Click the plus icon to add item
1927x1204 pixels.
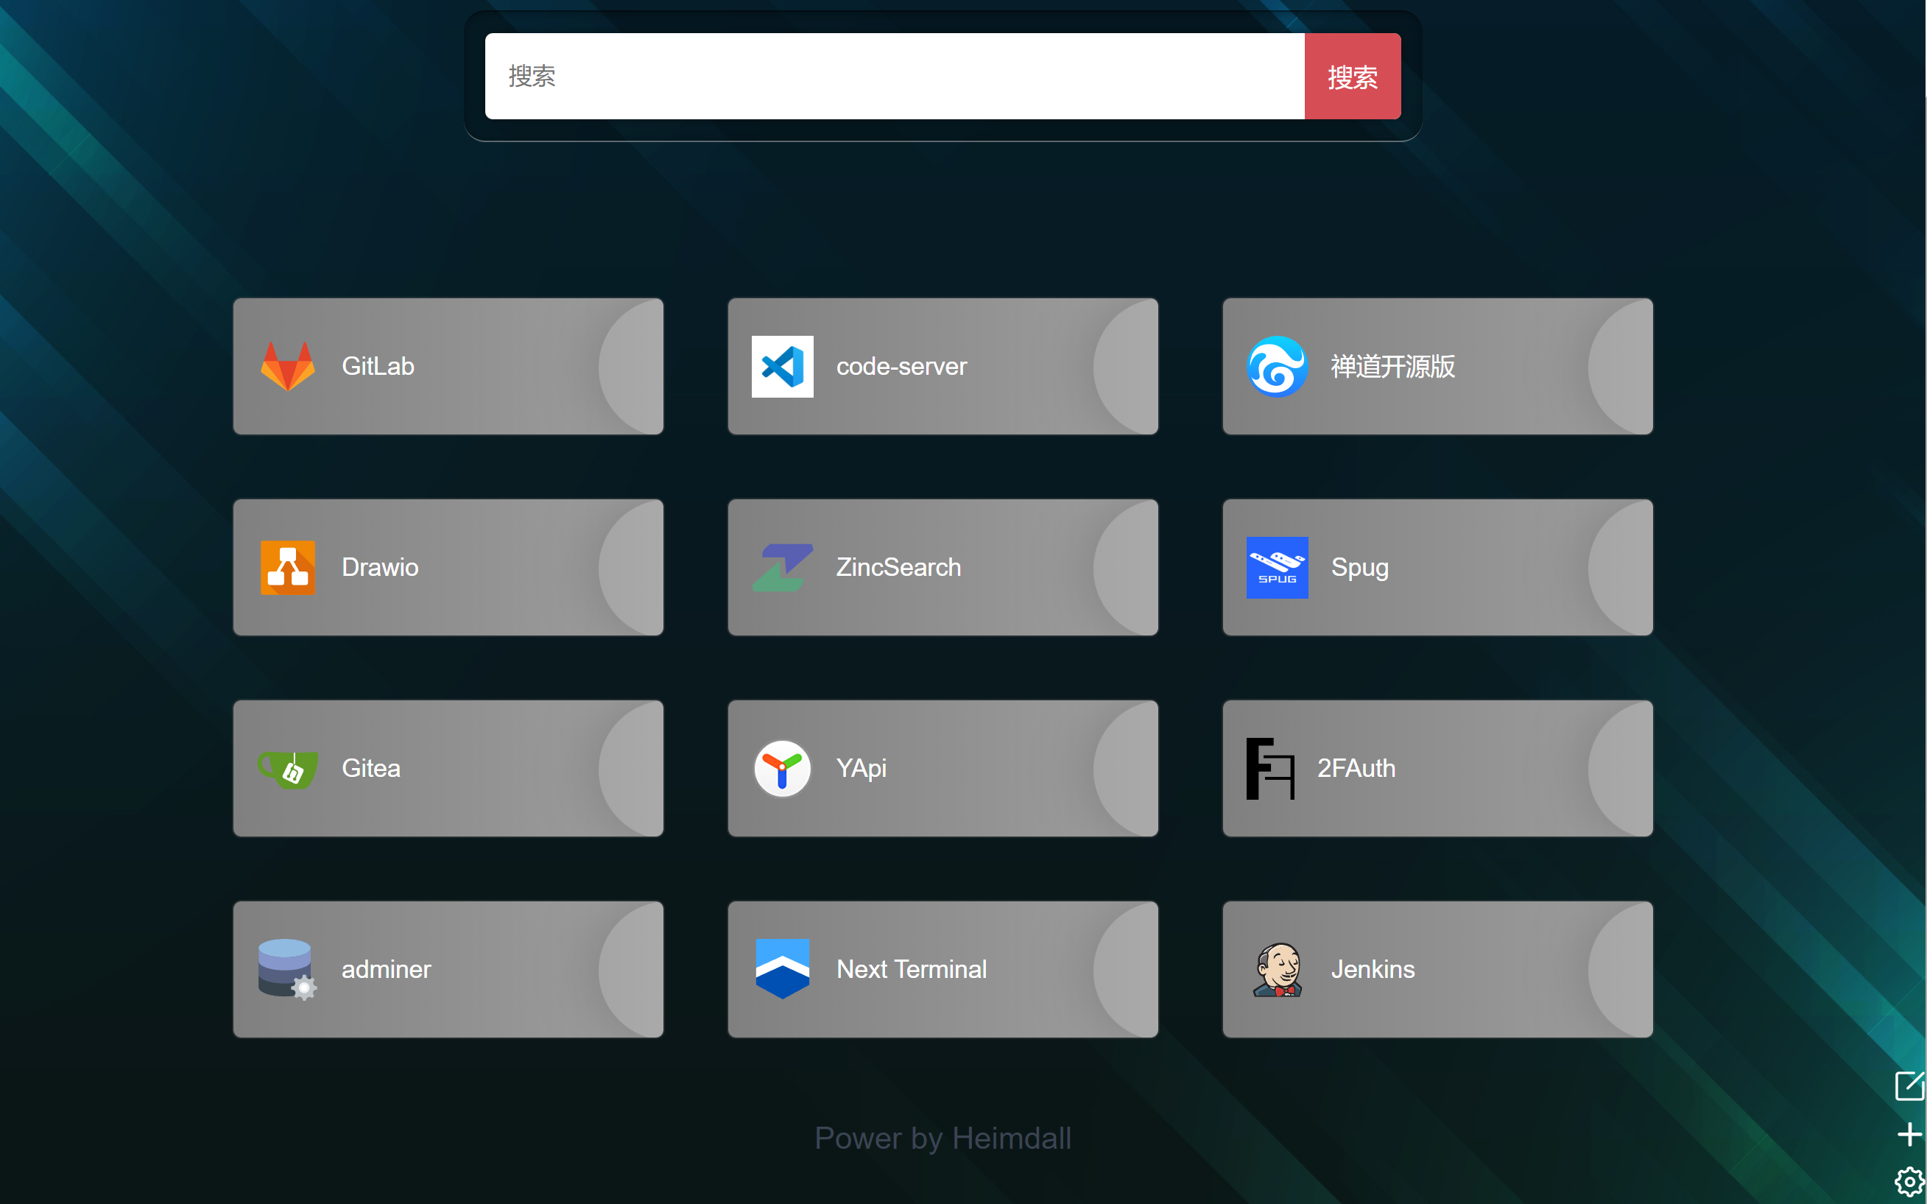pyautogui.click(x=1909, y=1135)
